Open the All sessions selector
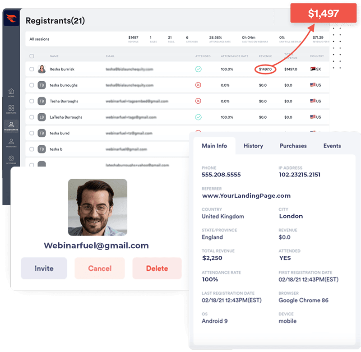Viewport: 361px width, 352px height. click(x=39, y=39)
